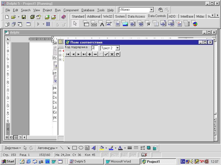This screenshot has height=165, width=221.
Task: Select the DBCheckBox component icon
Action: point(148,23)
